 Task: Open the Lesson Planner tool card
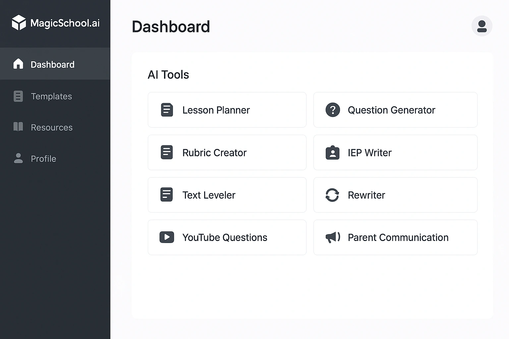(227, 110)
